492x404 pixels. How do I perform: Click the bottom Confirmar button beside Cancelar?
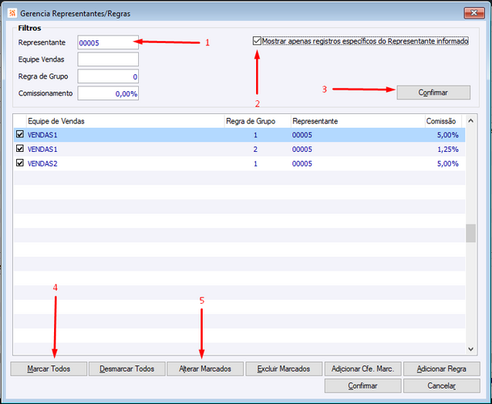pyautogui.click(x=363, y=385)
